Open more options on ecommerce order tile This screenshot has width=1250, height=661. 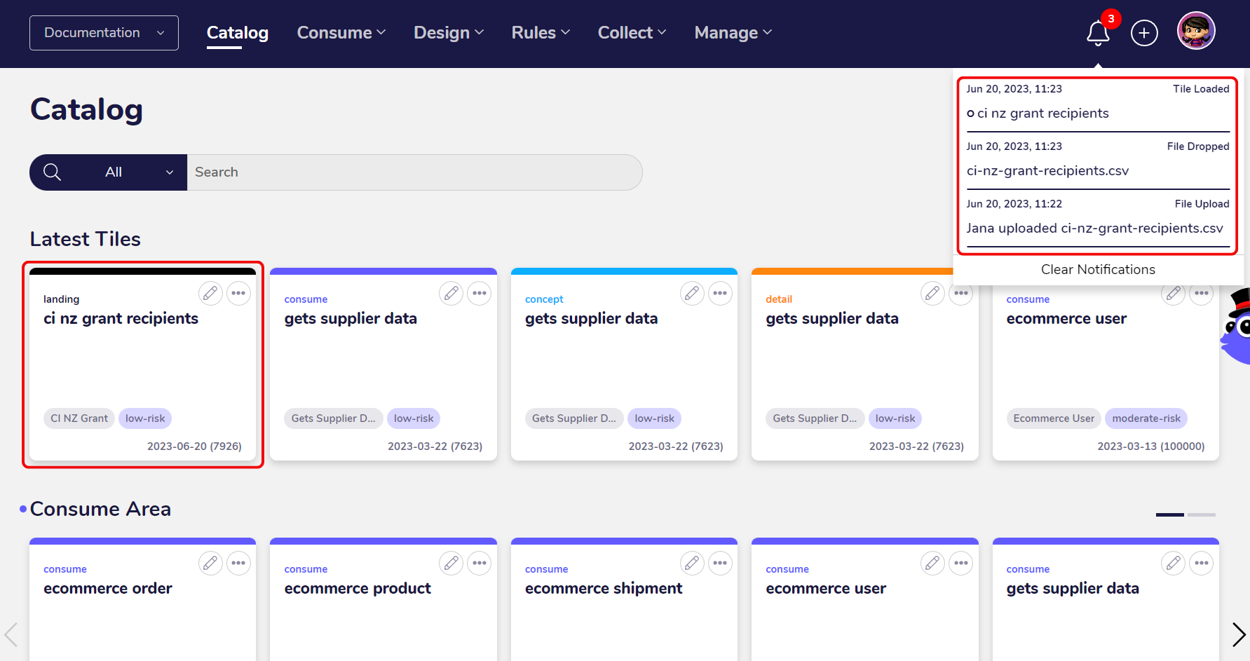pos(238,563)
